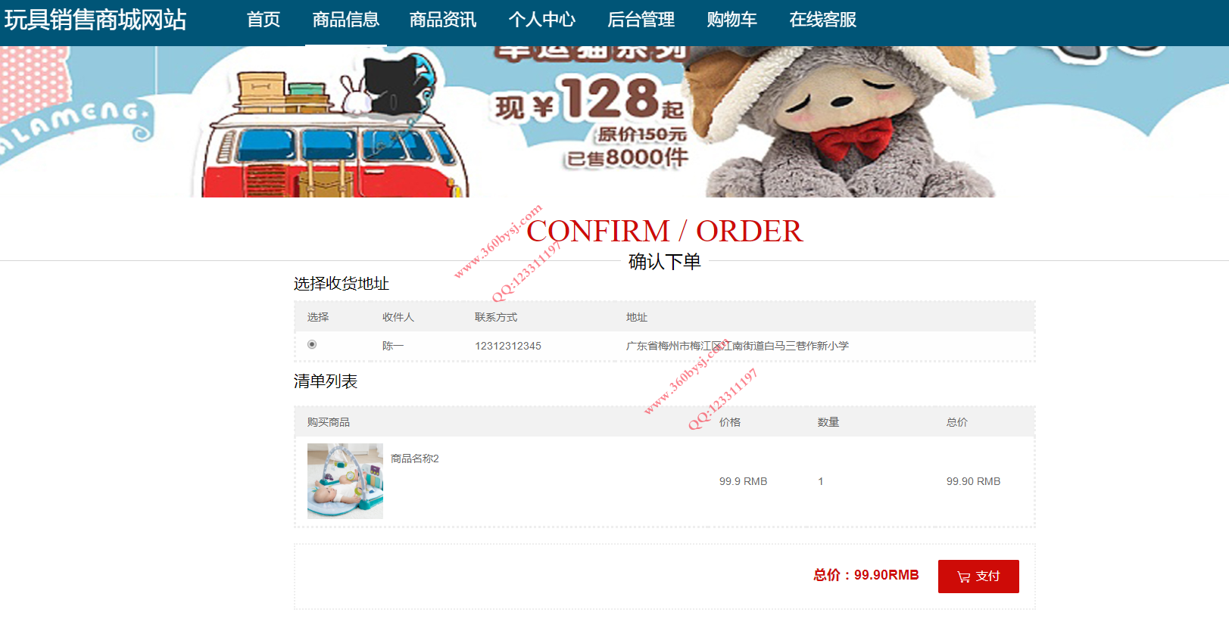Click the promotional banner with plush toy
The image size is (1229, 631).
click(614, 122)
